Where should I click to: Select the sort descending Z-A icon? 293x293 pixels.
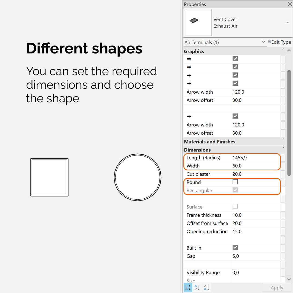click(206, 287)
